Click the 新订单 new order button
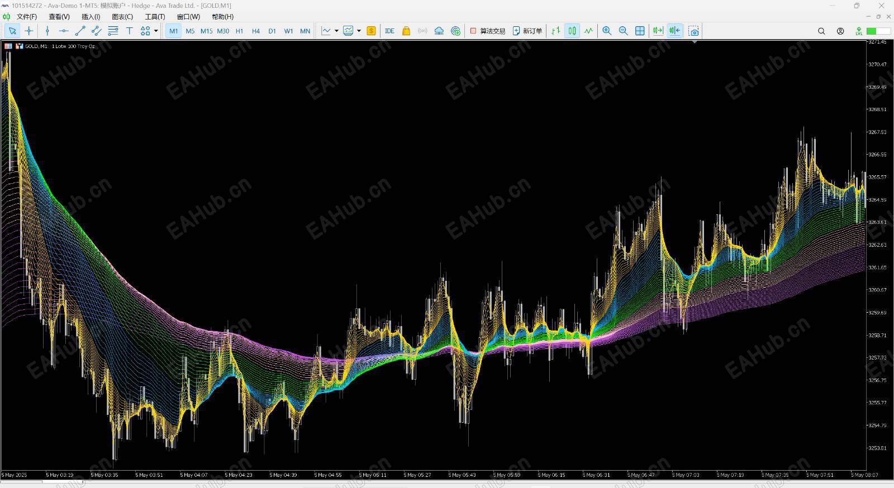The width and height of the screenshot is (894, 488). click(x=527, y=31)
